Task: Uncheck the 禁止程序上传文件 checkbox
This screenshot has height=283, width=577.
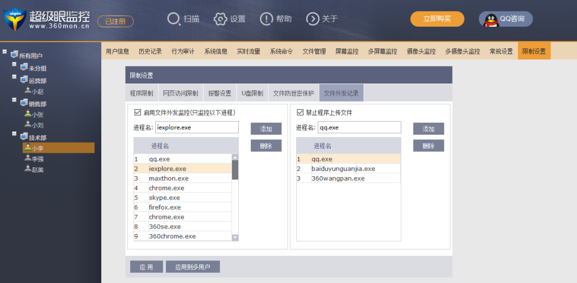Action: click(x=300, y=113)
